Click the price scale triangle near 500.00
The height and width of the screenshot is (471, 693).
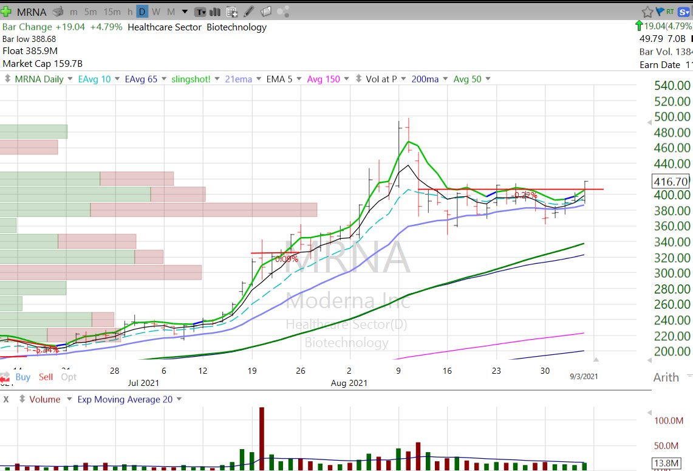click(649, 122)
